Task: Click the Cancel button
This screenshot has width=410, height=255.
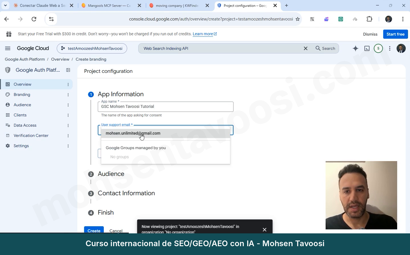Action: tap(116, 231)
